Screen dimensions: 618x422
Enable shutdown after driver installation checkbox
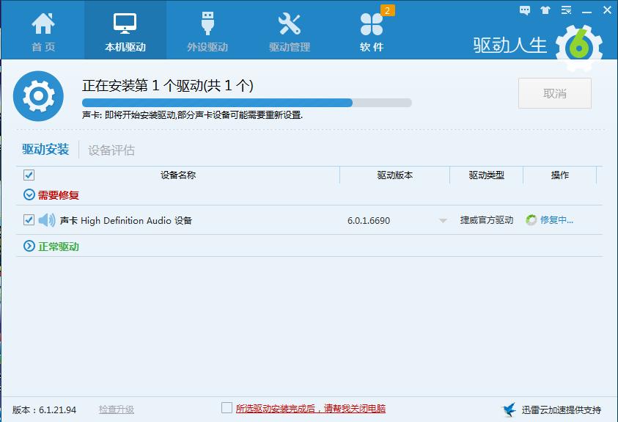coord(227,408)
